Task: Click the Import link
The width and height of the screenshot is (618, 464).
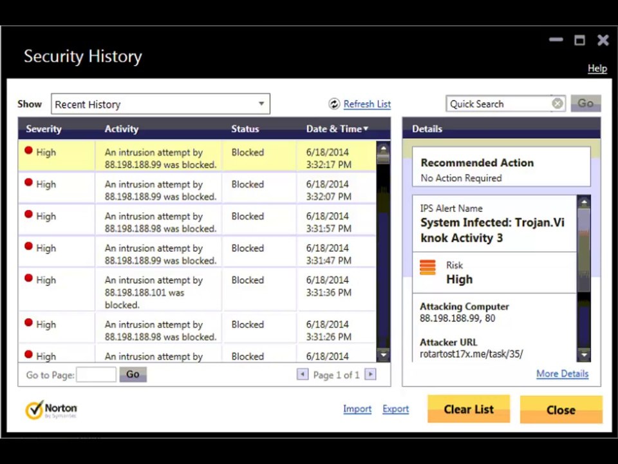Action: 357,409
